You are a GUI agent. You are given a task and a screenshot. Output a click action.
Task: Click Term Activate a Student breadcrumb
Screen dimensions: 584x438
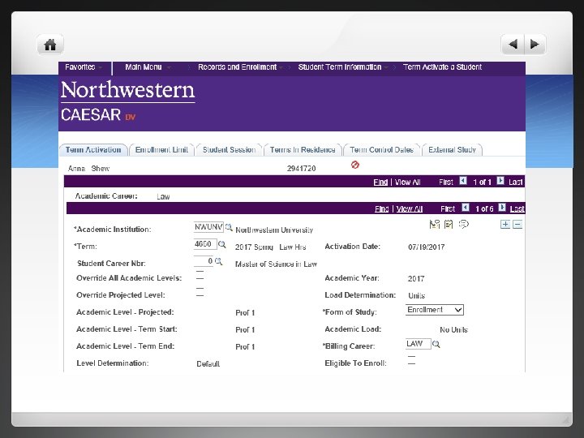[442, 67]
